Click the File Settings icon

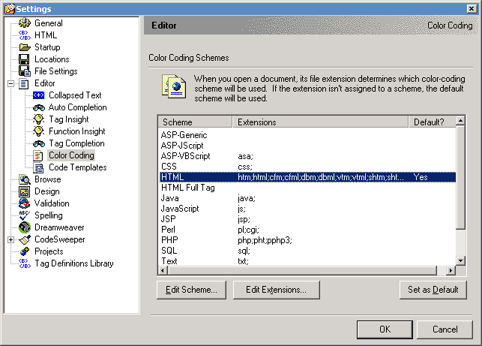(x=24, y=71)
